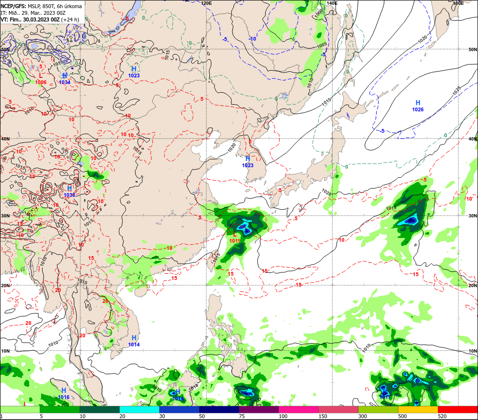The height and width of the screenshot is (420, 478).
Task: Click the light green 1–5 mm legend swatch
Action: tap(20, 409)
